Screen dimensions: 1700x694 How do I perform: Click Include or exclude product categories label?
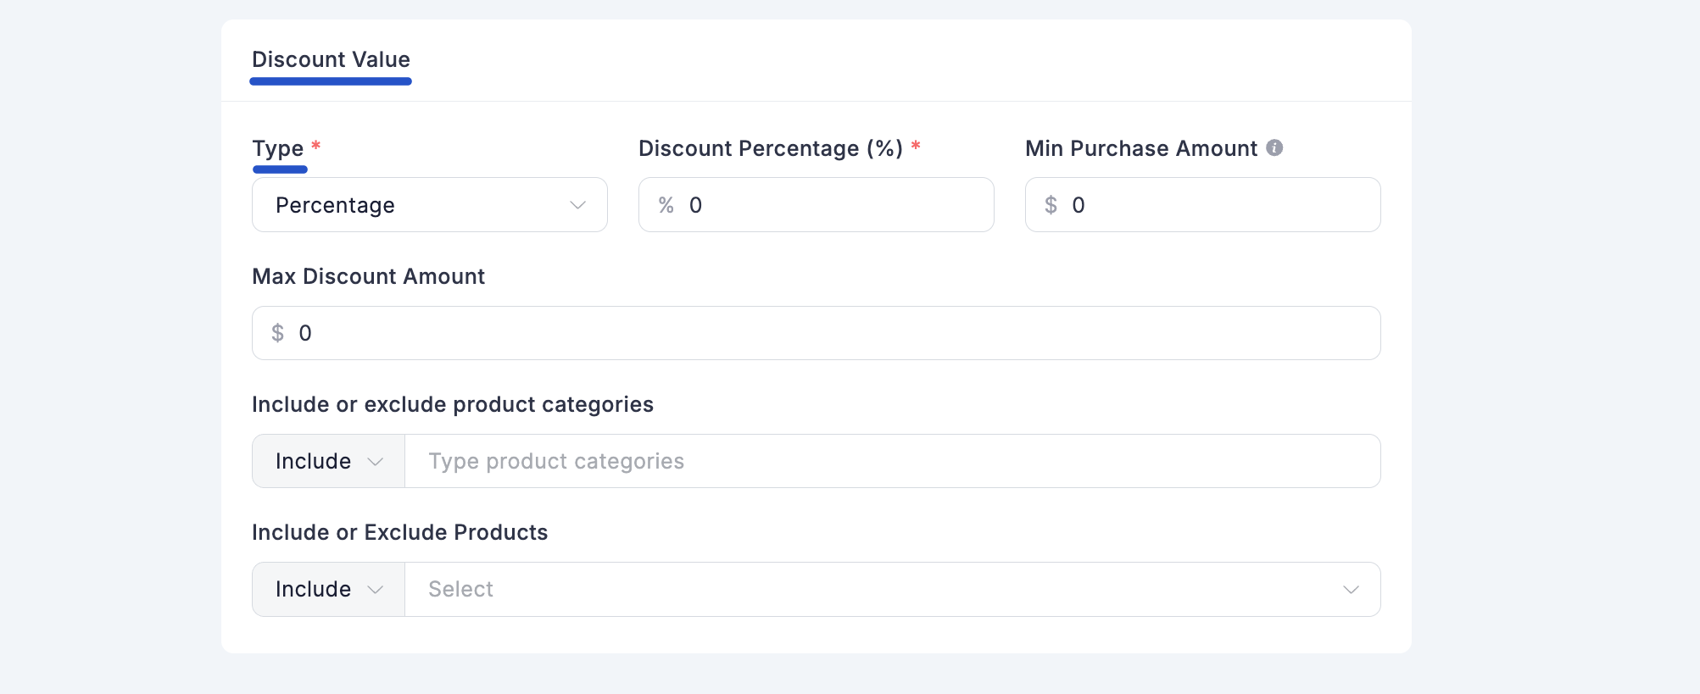pos(453,404)
